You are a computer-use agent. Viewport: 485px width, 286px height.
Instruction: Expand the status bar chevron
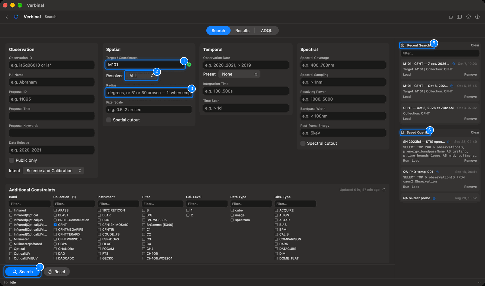point(479,283)
